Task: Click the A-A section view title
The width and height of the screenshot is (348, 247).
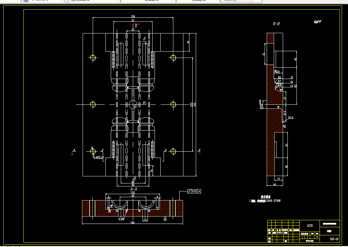Action: coord(134,189)
